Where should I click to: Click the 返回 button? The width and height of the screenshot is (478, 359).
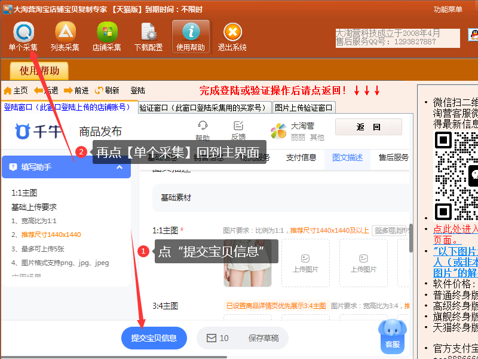click(x=368, y=127)
